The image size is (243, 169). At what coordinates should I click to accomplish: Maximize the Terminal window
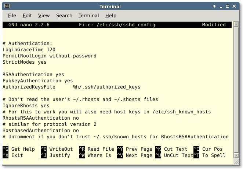pyautogui.click(x=228, y=6)
